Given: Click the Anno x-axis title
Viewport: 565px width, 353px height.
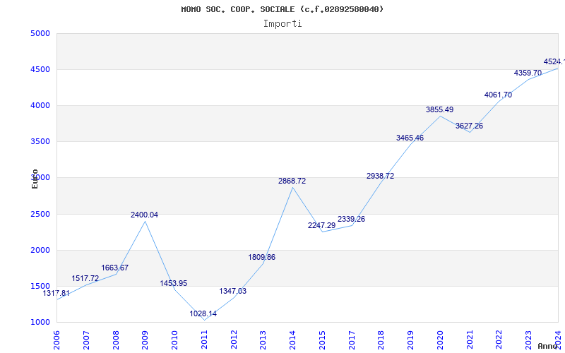Looking at the screenshot, I should (548, 346).
